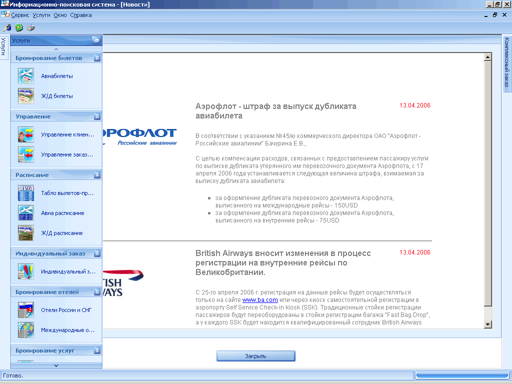Image resolution: width=512 pixels, height=384 pixels.
Task: Pin the Услуги panel with the pushpin button
Action: [96, 40]
